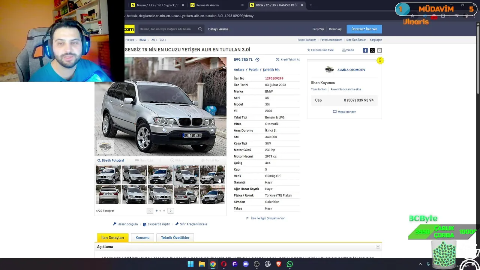Close the BMW / X5 browser tab
Image resolution: width=480 pixels, height=270 pixels.
(x=302, y=5)
